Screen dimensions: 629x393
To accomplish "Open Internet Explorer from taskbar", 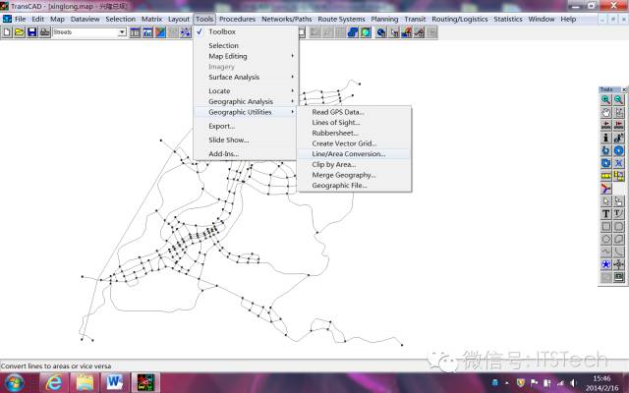I will coord(53,381).
